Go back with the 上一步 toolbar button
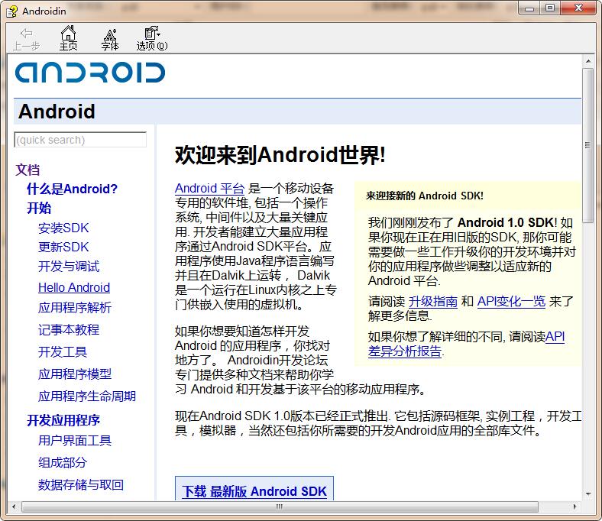The width and height of the screenshot is (602, 521). tap(26, 39)
